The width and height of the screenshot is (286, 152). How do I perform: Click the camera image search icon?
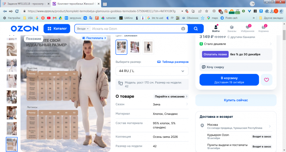tap(183, 29)
